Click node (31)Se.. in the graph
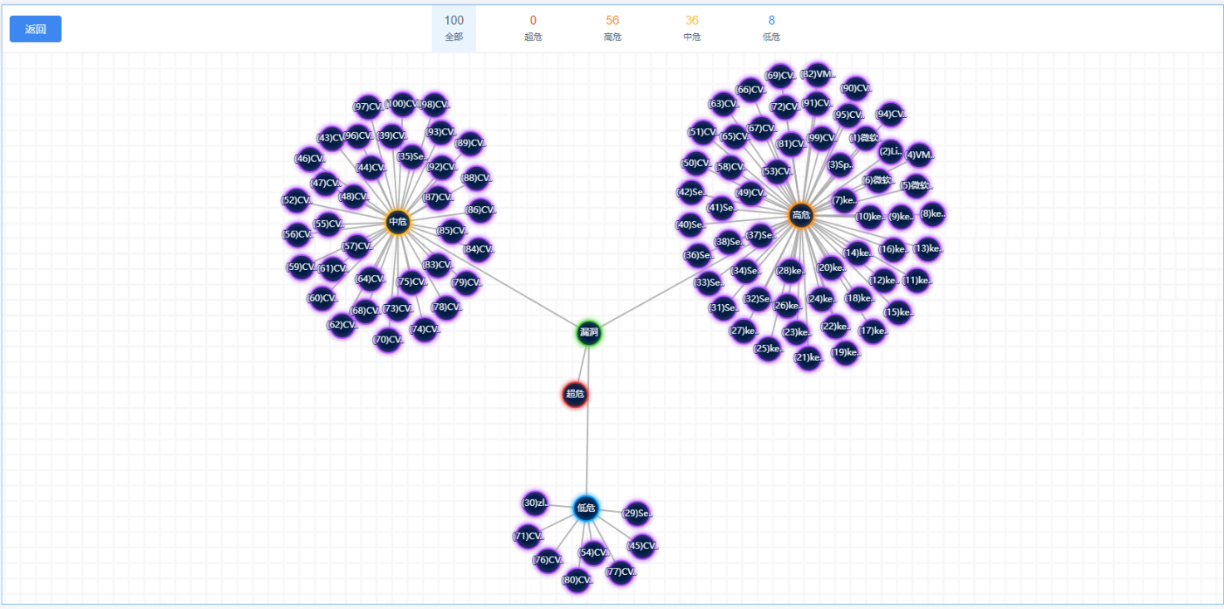1224x609 pixels. [x=723, y=308]
